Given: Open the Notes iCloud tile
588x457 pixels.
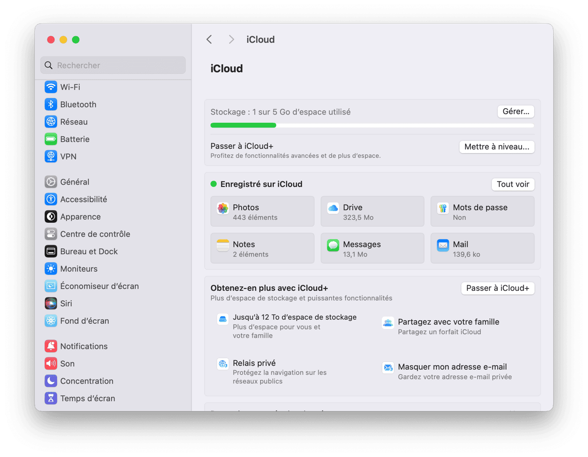Looking at the screenshot, I should [262, 249].
